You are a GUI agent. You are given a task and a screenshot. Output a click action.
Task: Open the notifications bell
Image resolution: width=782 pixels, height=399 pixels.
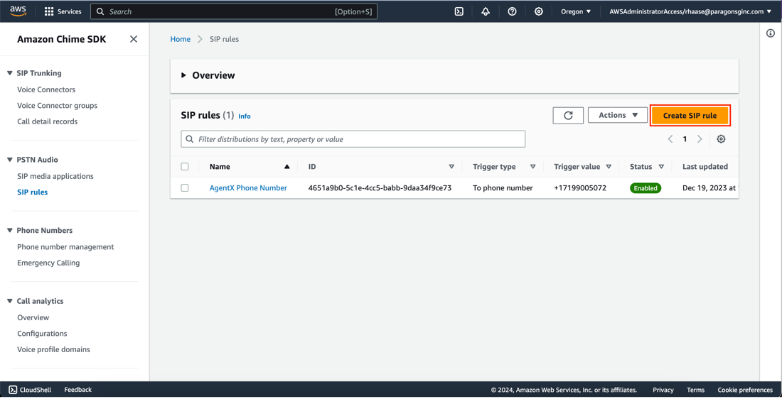(x=486, y=11)
